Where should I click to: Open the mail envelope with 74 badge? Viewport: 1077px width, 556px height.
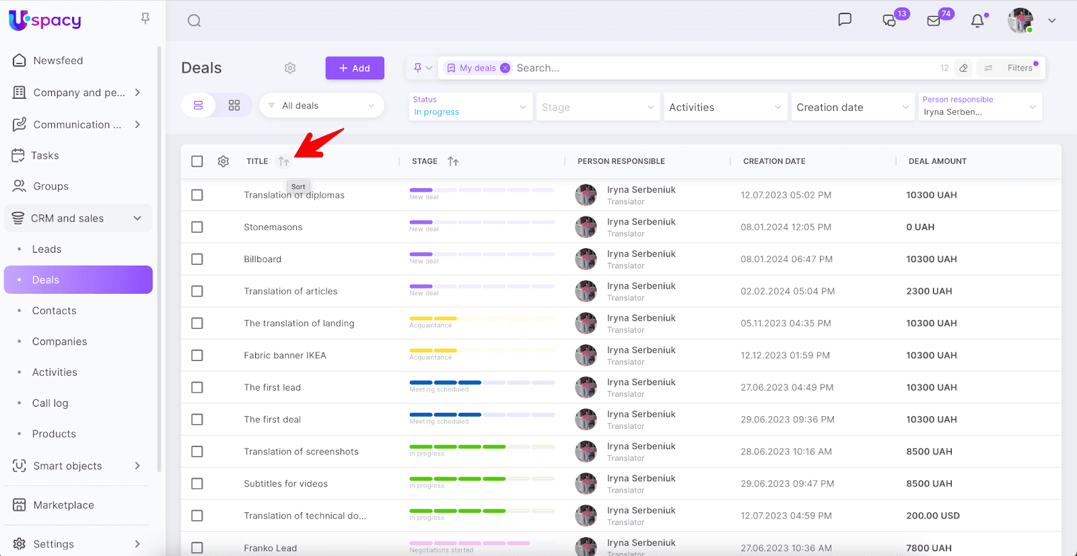tap(934, 21)
